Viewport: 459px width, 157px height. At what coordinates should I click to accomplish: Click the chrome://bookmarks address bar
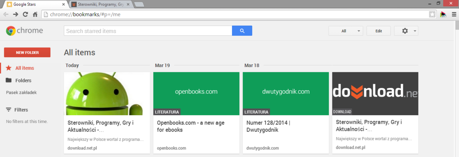tap(235, 14)
